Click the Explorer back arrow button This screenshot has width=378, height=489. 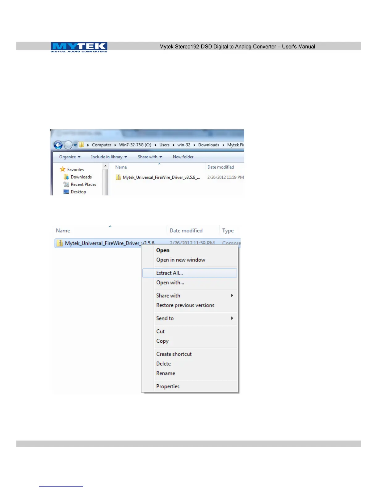(x=58, y=145)
